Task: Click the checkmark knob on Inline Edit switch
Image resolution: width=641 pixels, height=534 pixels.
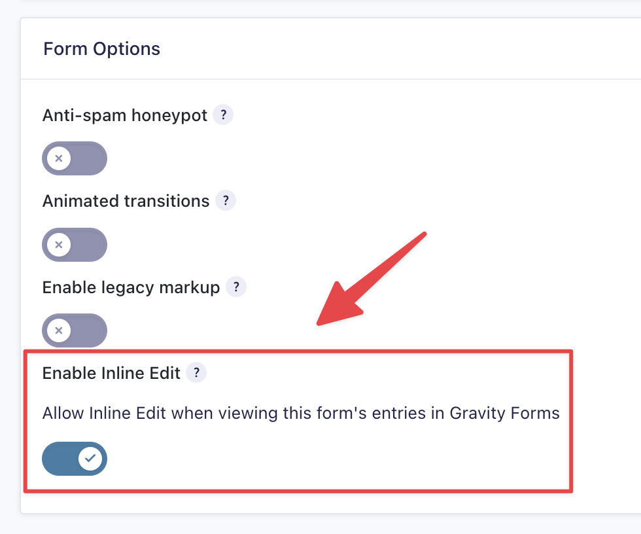Action: point(90,459)
